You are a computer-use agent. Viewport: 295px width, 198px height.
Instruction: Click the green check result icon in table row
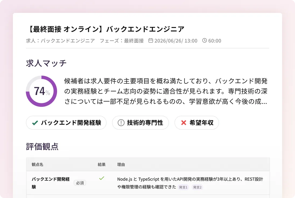(101, 178)
